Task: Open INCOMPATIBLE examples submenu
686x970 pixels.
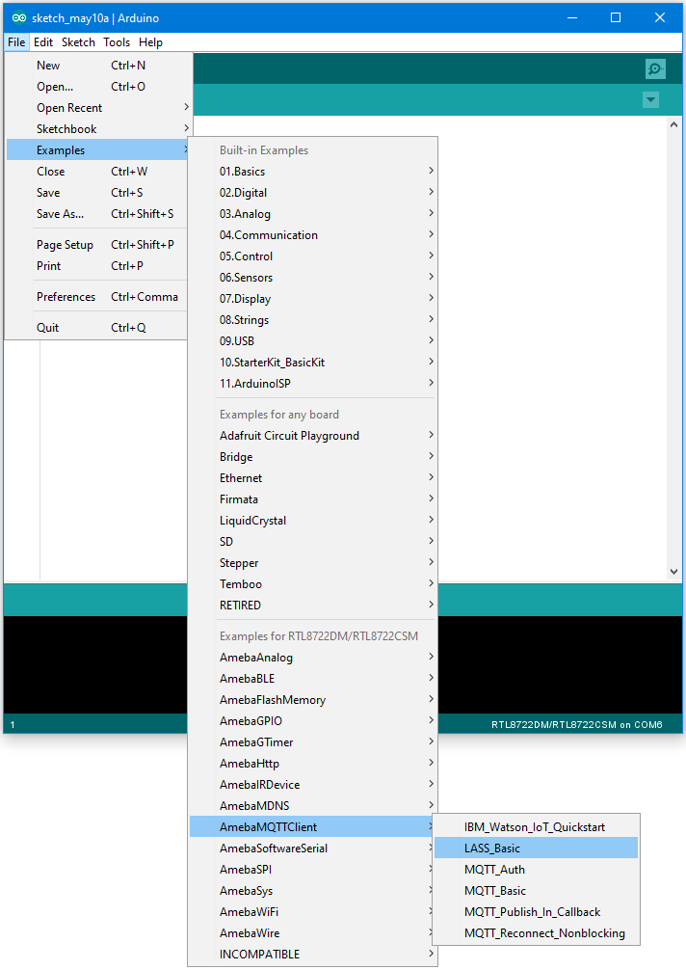Action: pos(313,955)
